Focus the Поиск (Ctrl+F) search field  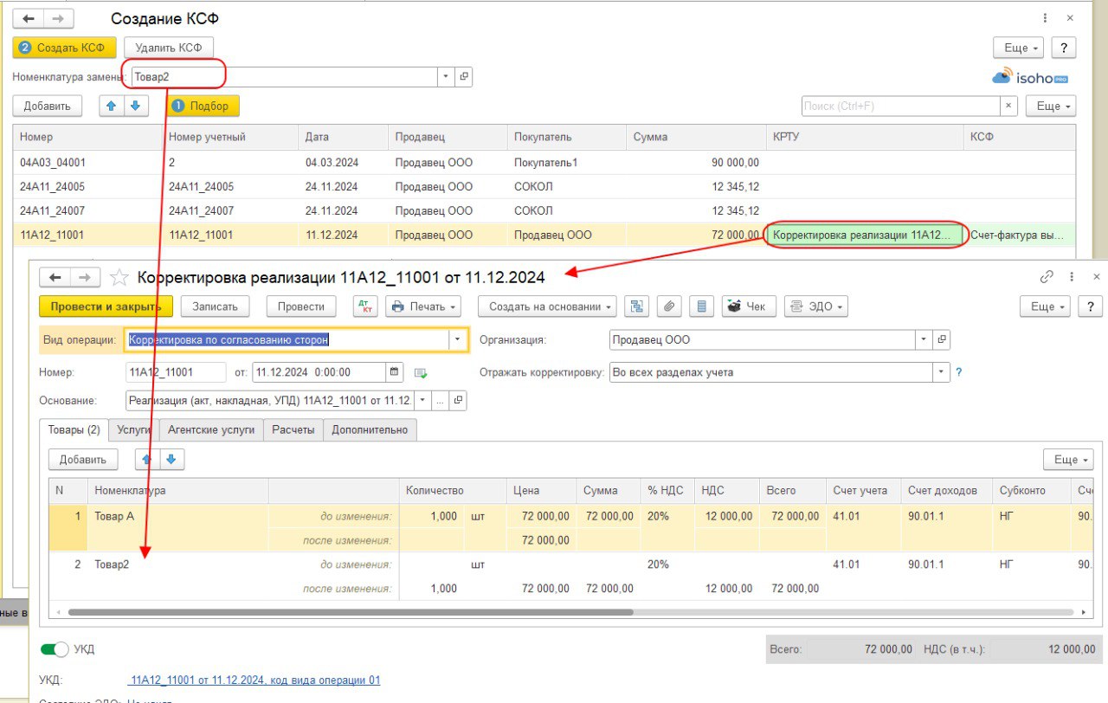click(x=900, y=106)
